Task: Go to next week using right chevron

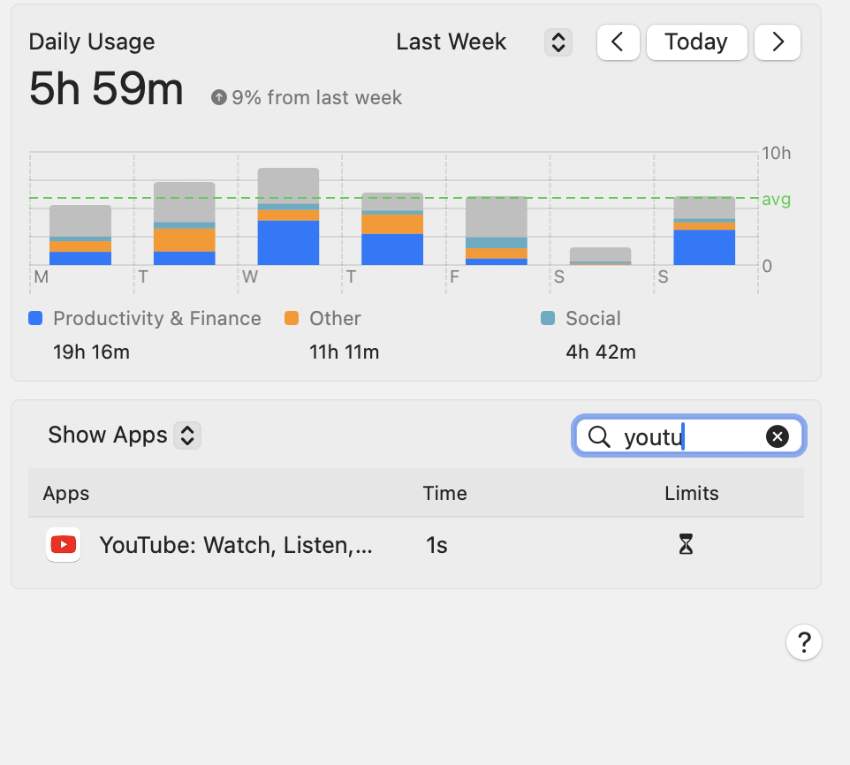Action: [x=778, y=42]
